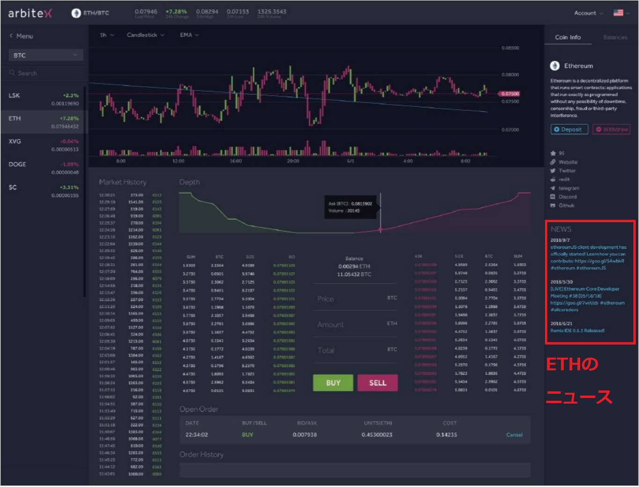Click the 0.07500 current price marker
Image resolution: width=639 pixels, height=487 pixels.
point(509,94)
